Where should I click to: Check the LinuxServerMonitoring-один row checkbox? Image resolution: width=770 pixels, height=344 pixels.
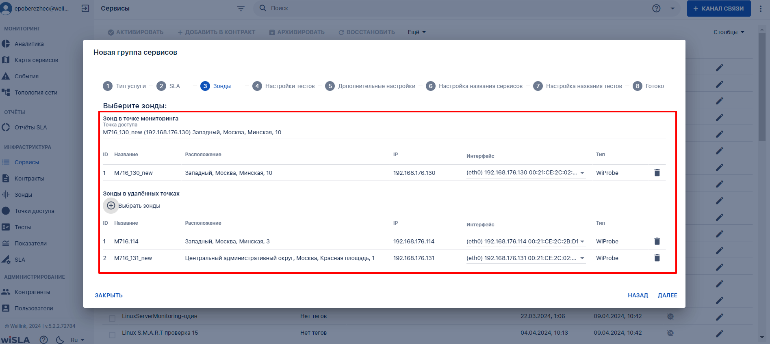click(x=112, y=318)
